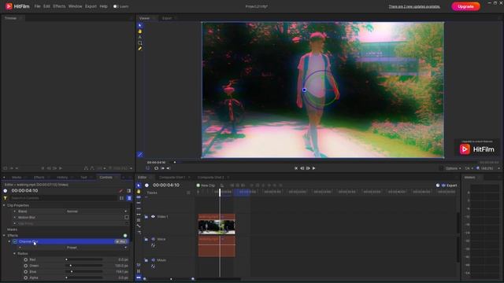The height and width of the screenshot is (283, 504).
Task: Adjust the Blue radius slider
Action: (84, 272)
